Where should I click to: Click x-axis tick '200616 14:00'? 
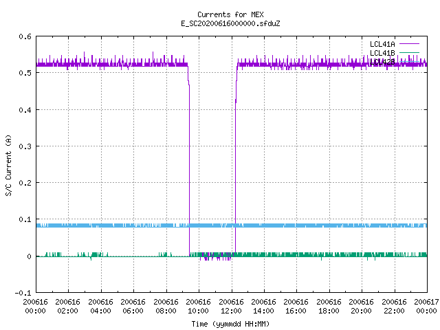point(263,307)
